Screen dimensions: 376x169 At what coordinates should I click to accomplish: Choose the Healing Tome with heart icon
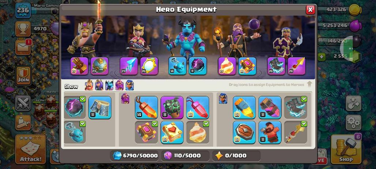(172, 132)
